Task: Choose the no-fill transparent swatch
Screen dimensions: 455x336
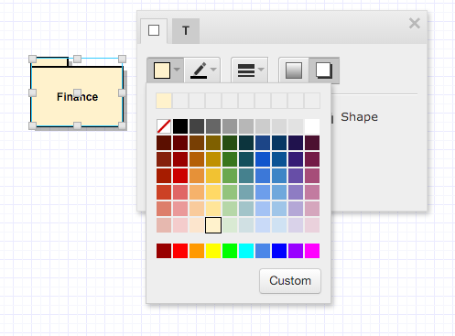Action: pyautogui.click(x=164, y=126)
